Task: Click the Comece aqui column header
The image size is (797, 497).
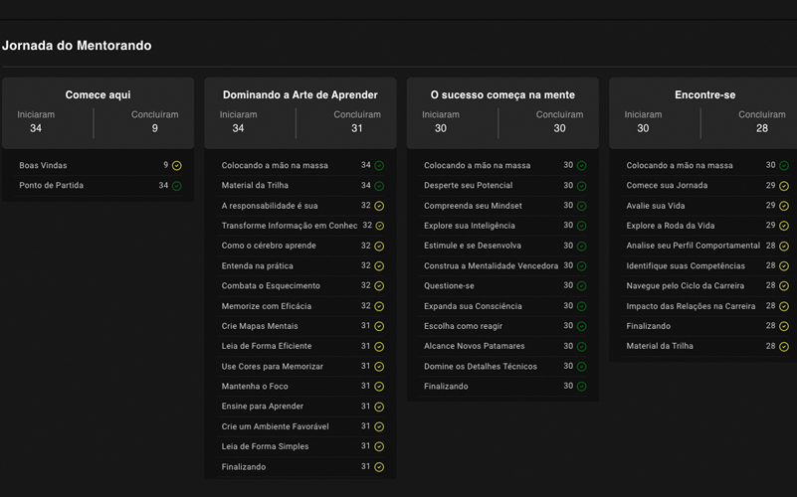Action: pos(98,95)
